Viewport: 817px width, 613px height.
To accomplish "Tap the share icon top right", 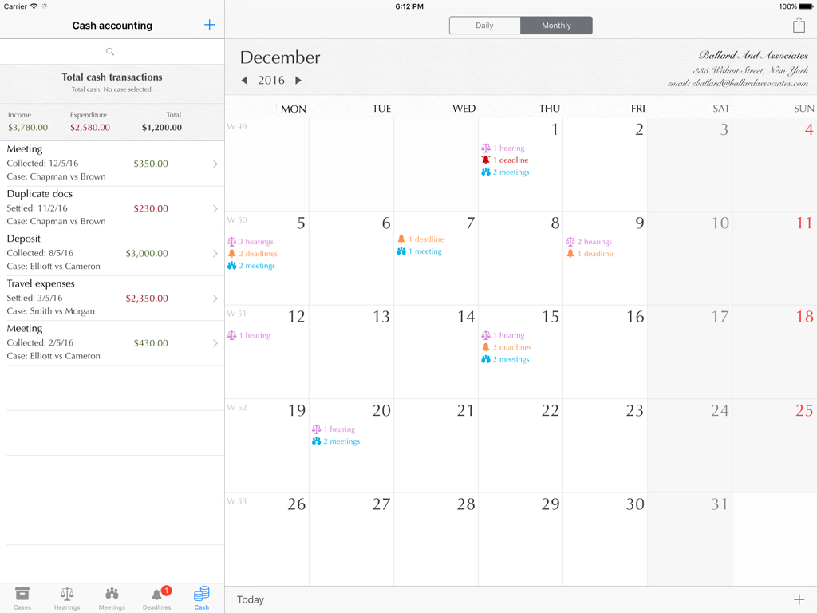I will pyautogui.click(x=799, y=25).
